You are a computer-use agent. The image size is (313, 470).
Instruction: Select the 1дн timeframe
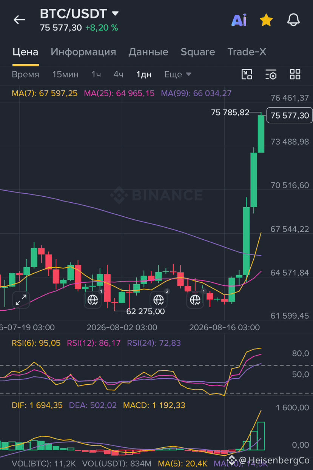click(144, 74)
